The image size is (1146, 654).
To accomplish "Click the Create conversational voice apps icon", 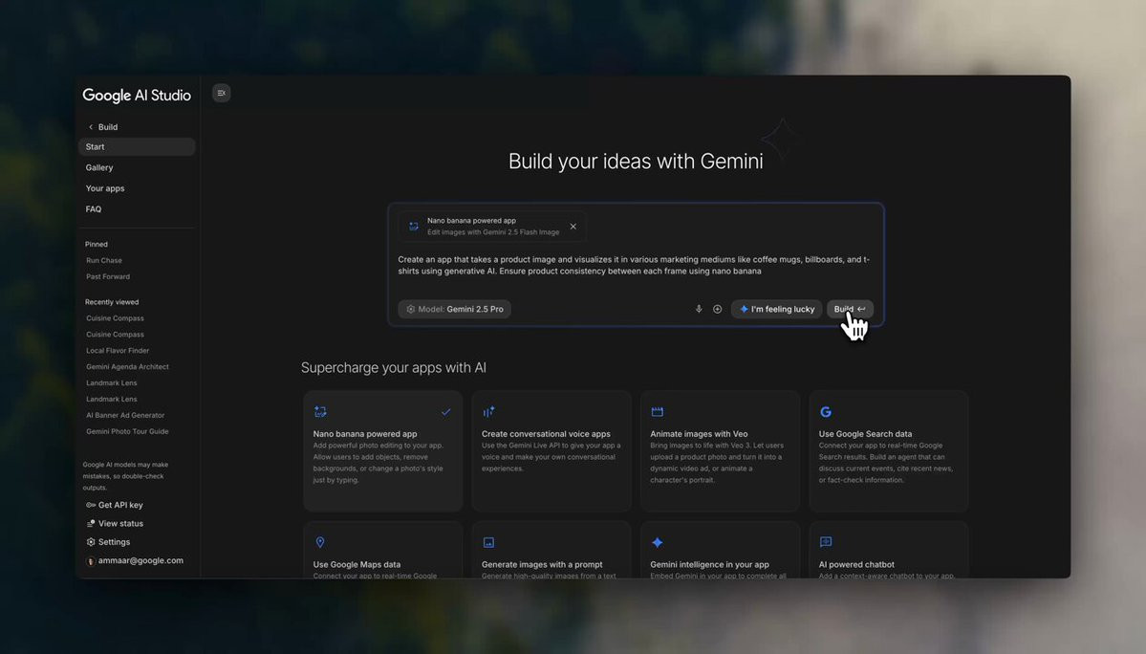I will click(488, 412).
